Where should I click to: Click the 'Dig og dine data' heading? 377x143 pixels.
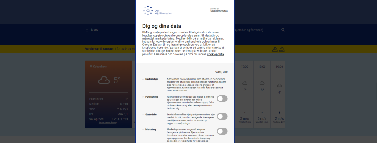[162, 26]
